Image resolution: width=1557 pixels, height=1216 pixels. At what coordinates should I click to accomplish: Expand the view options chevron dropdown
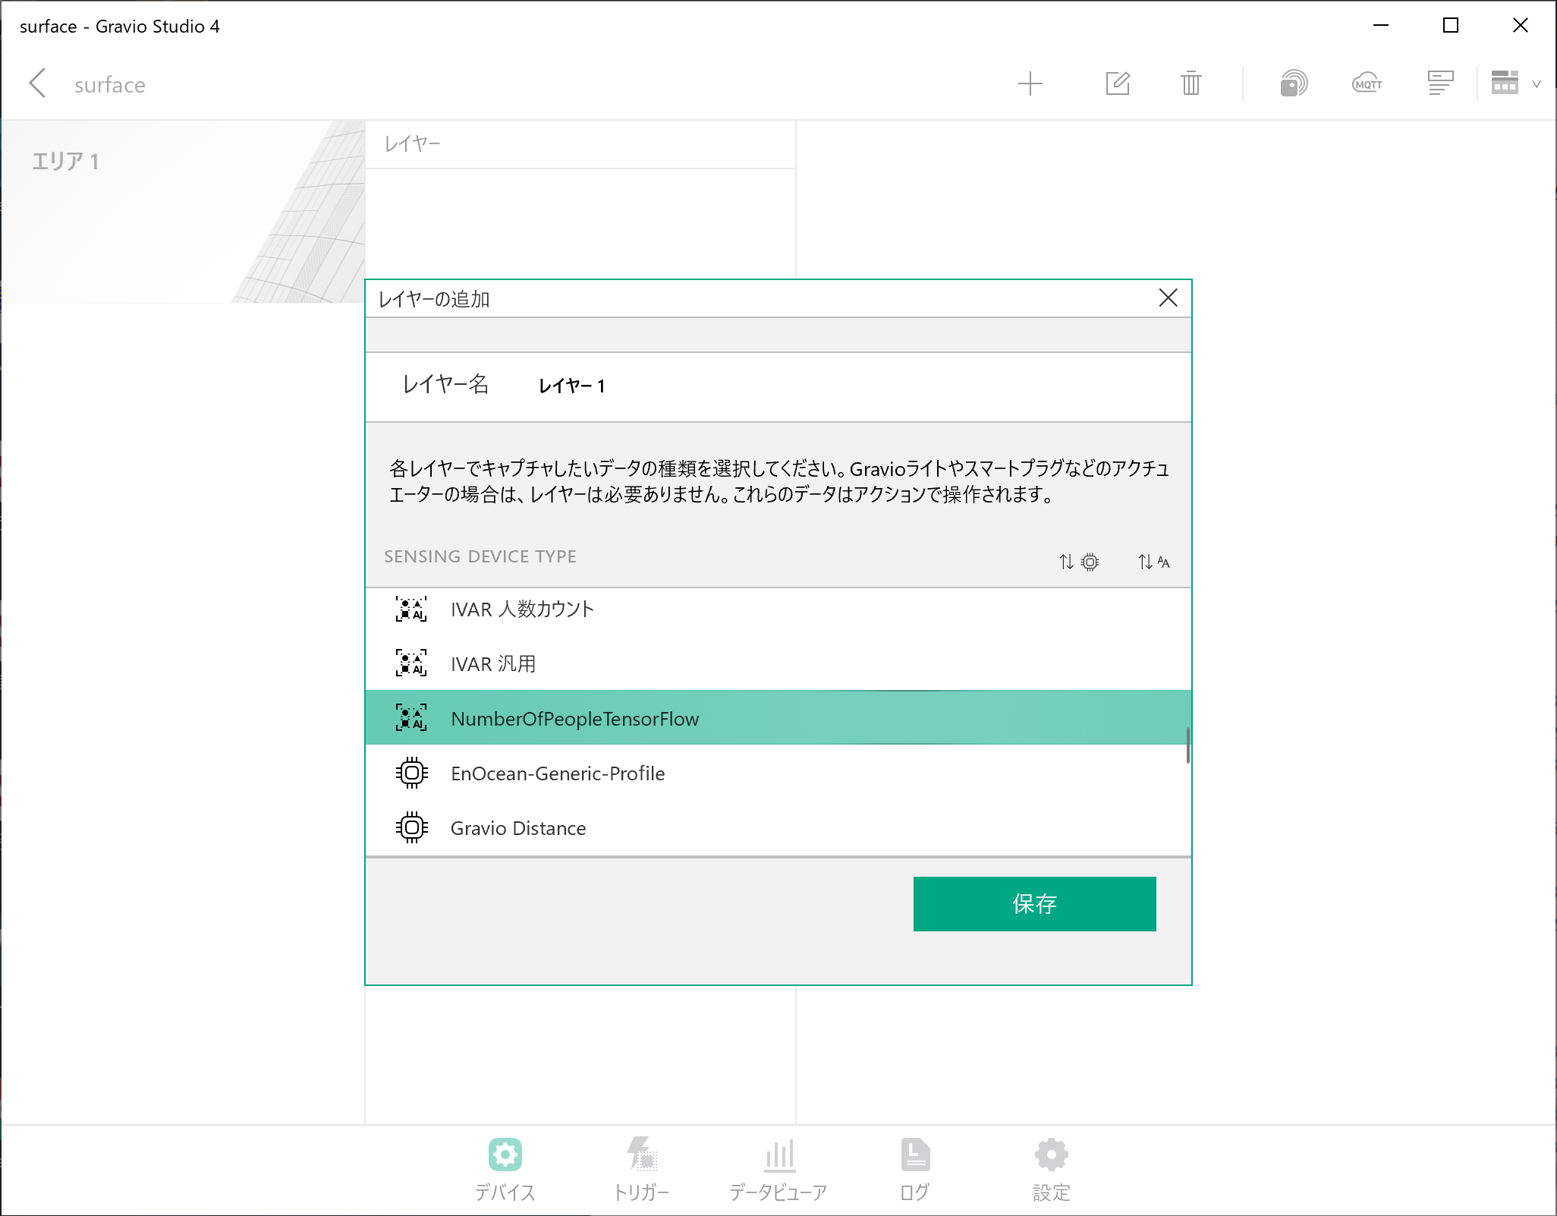tap(1537, 84)
